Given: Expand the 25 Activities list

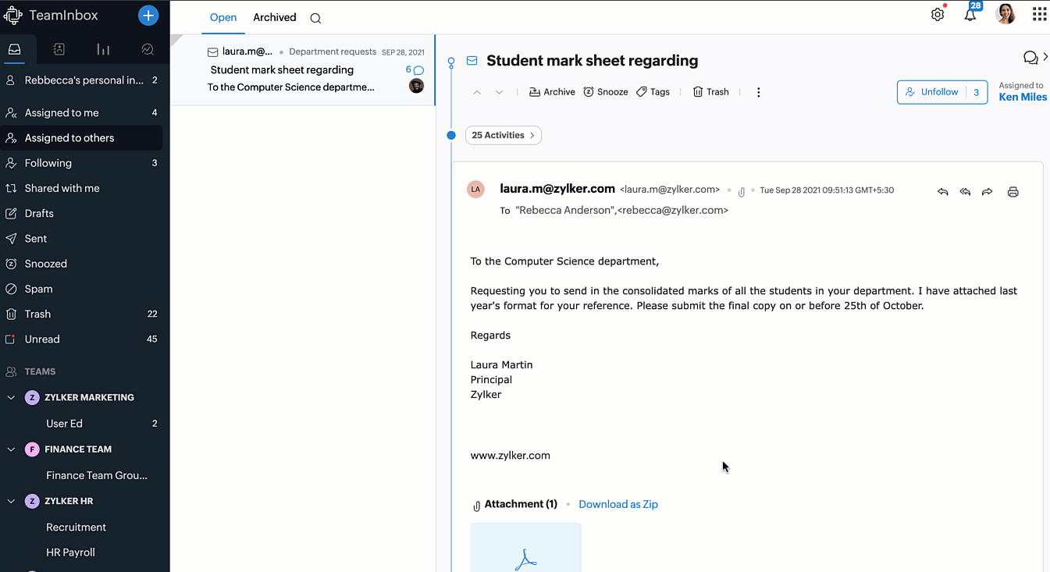Looking at the screenshot, I should pos(504,135).
